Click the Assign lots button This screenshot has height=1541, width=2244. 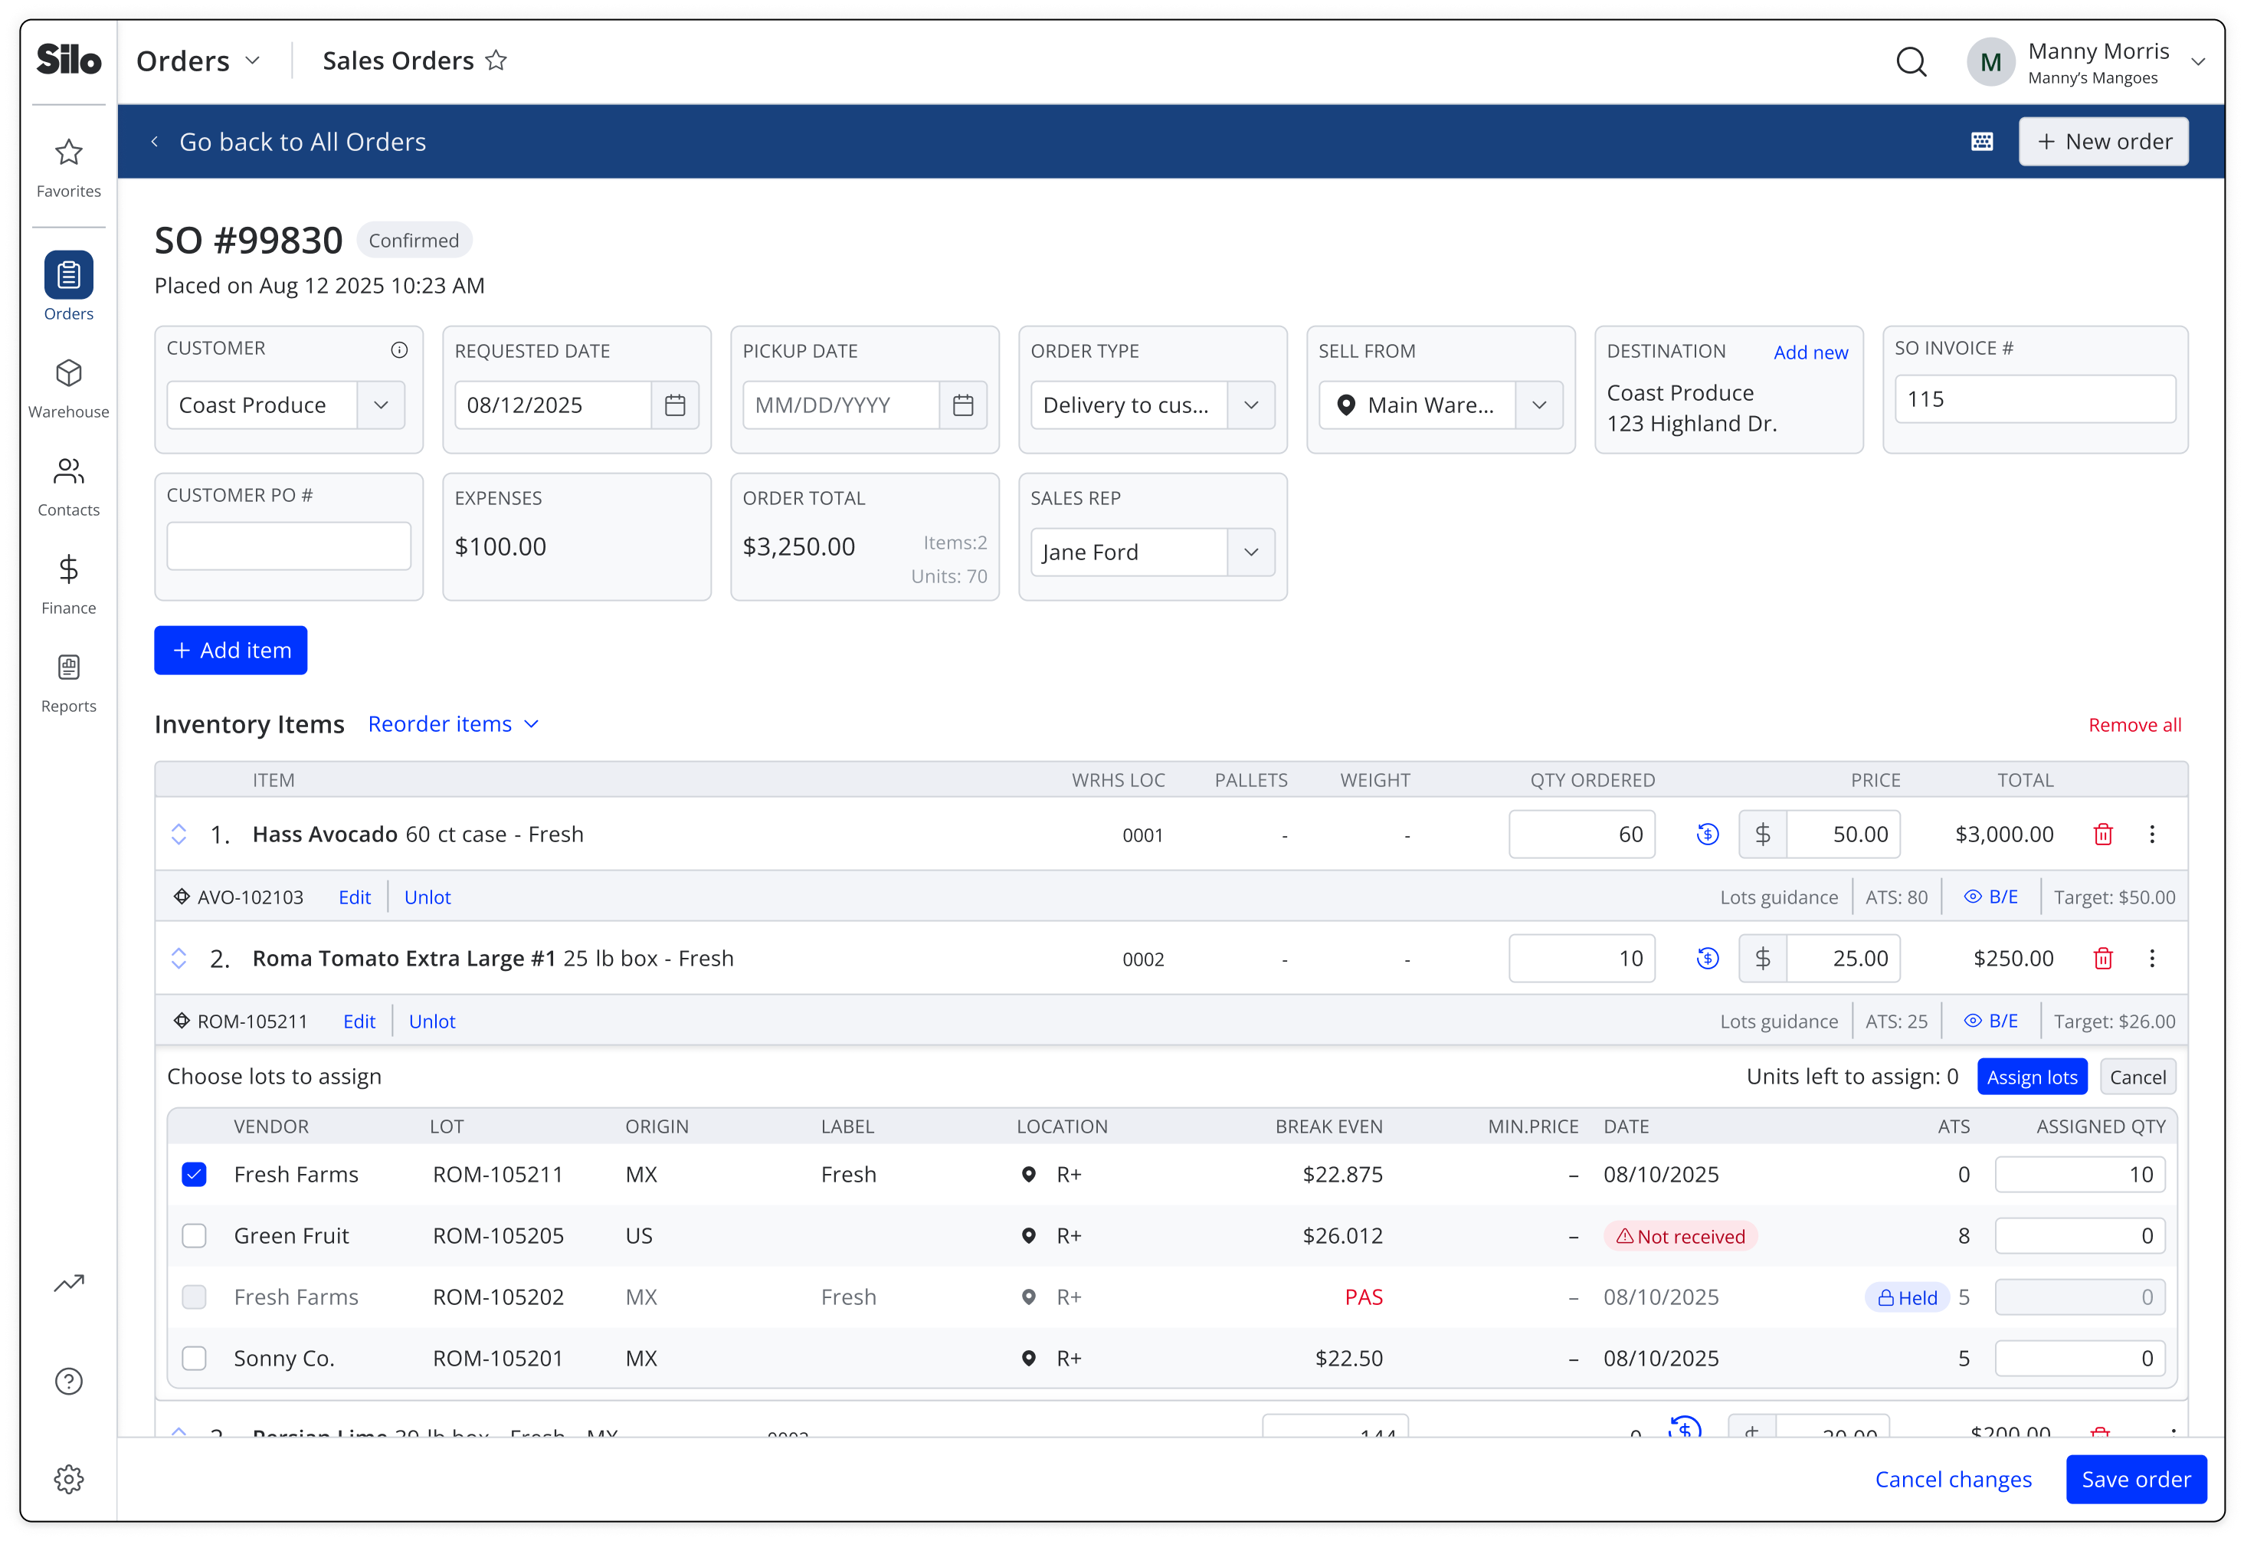point(2032,1077)
